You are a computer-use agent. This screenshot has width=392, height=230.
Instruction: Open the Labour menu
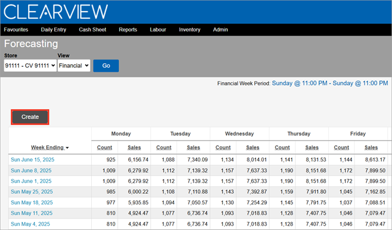(x=158, y=29)
